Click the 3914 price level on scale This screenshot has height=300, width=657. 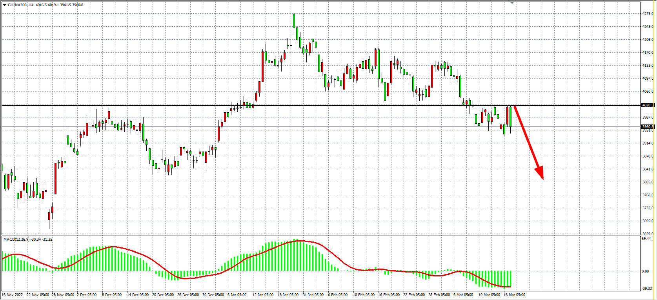647,143
